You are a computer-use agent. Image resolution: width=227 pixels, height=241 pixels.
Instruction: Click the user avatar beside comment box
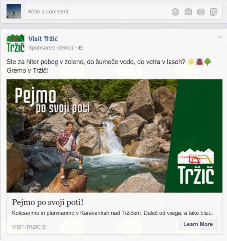(x=14, y=11)
